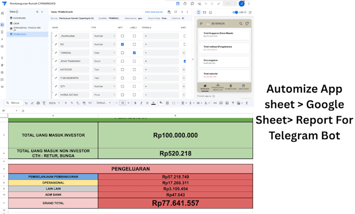355x214 pixels.
Task: Open HARI LIBUR tab in preview nav
Action: (x=243, y=87)
